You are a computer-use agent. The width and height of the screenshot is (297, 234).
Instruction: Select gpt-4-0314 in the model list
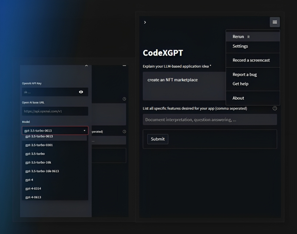[55, 189]
